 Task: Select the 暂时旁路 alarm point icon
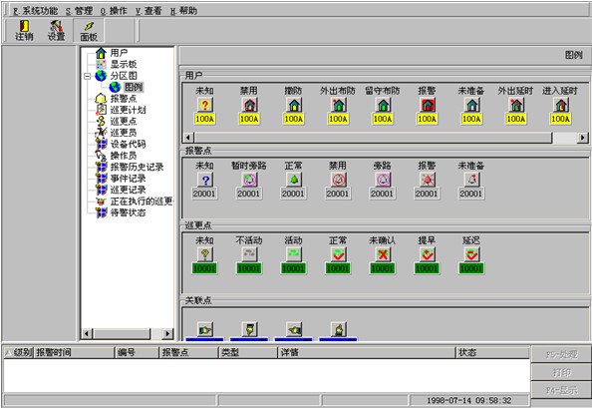pos(249,180)
